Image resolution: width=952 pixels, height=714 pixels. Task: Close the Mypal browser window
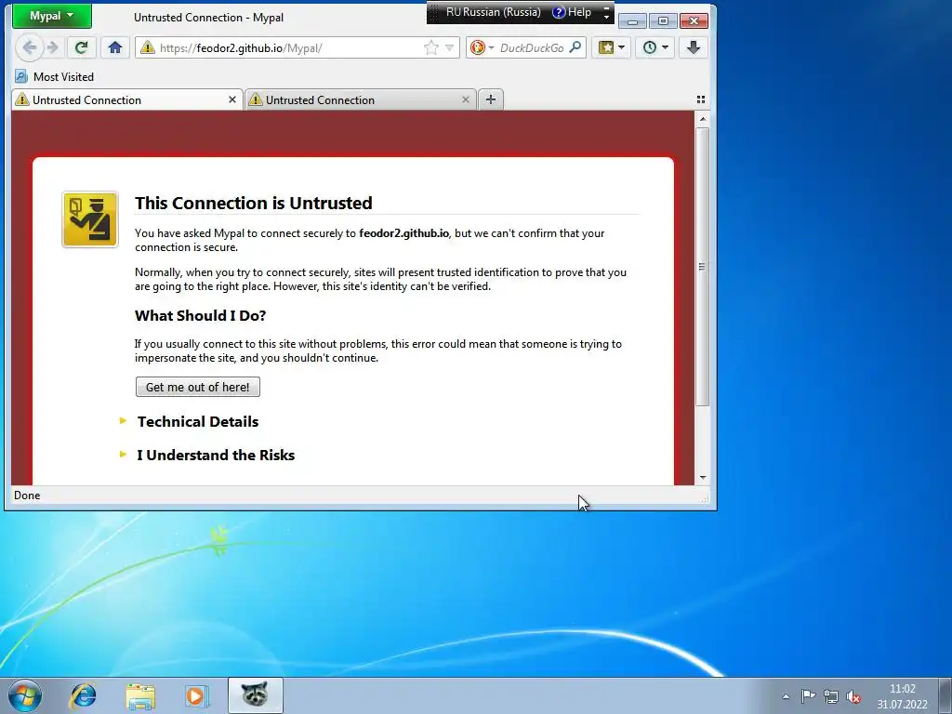click(694, 21)
